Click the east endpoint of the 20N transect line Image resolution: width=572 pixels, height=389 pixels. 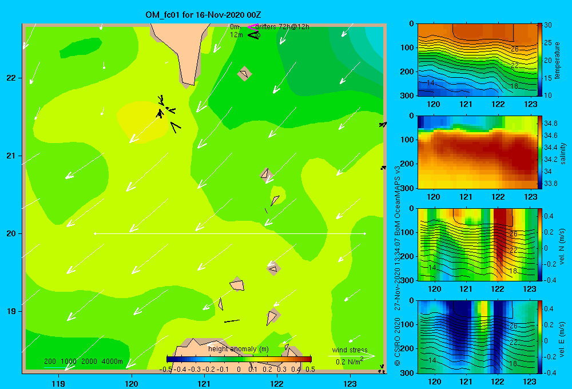365,233
